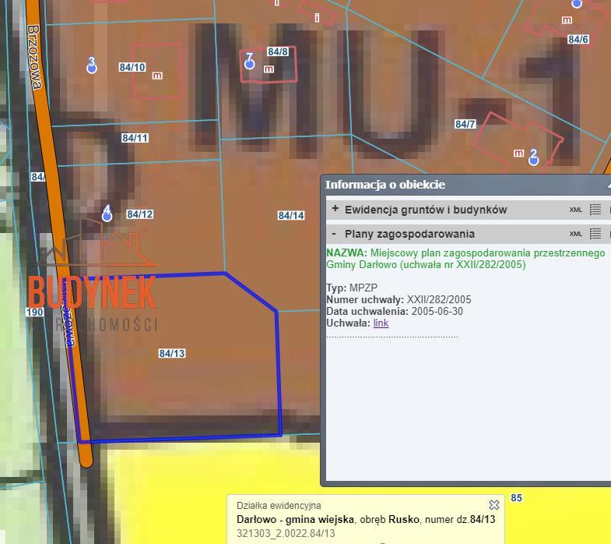The height and width of the screenshot is (544, 611).
Task: Select address point marker number 2
Action: pyautogui.click(x=533, y=157)
